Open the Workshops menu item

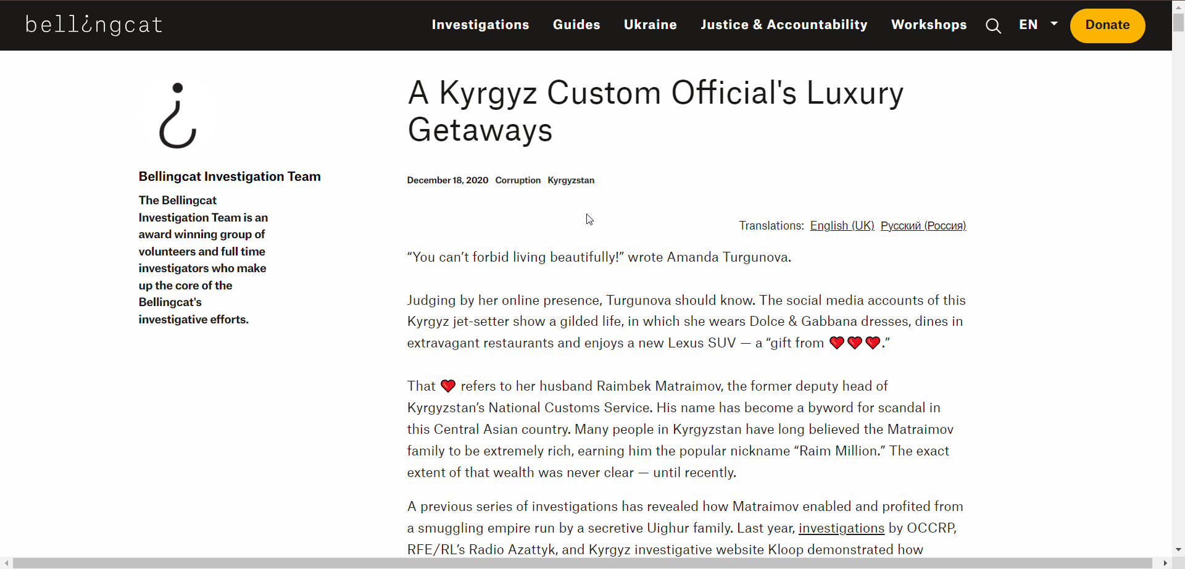pyautogui.click(x=929, y=25)
